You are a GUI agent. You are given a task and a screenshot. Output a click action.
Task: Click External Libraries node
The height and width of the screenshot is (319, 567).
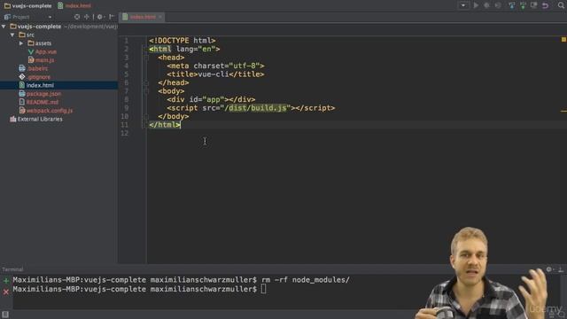[36, 119]
